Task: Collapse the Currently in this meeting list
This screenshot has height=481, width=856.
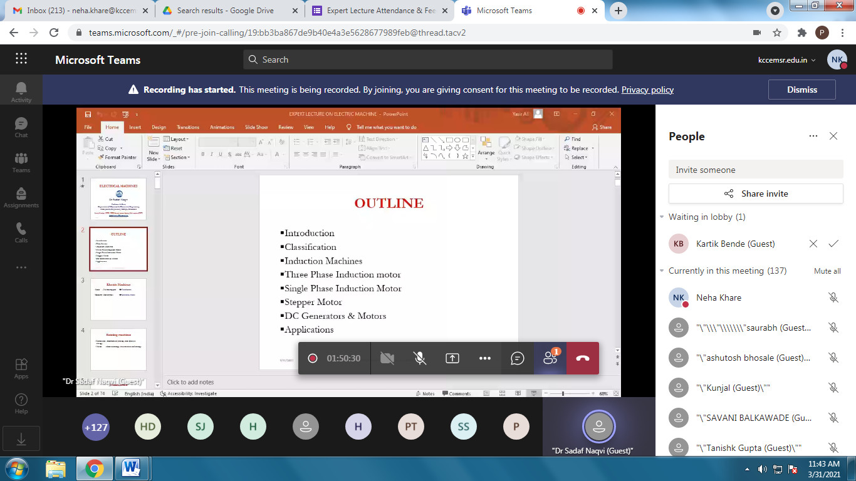Action: [x=662, y=271]
